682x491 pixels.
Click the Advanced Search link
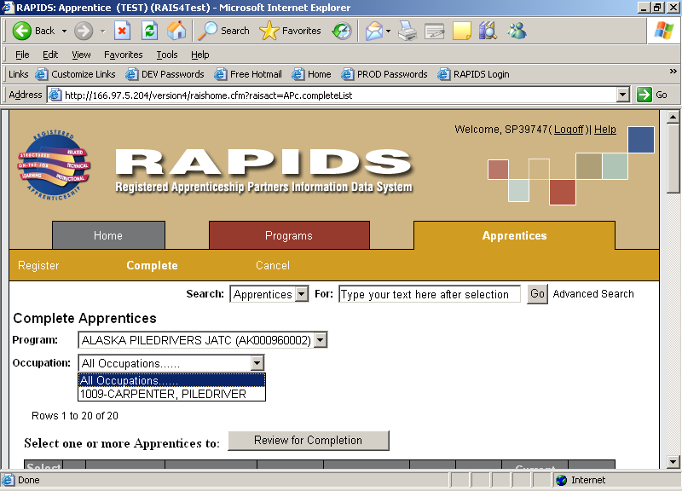pos(593,294)
